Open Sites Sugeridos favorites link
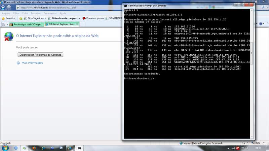This screenshot has width=269, height=151. click(x=34, y=18)
